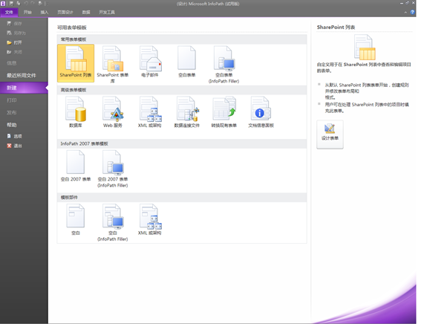Open the 文件 ribbon tab
The height and width of the screenshot is (324, 424).
pyautogui.click(x=9, y=12)
